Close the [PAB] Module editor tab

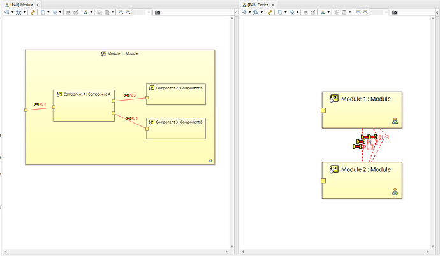38,4
